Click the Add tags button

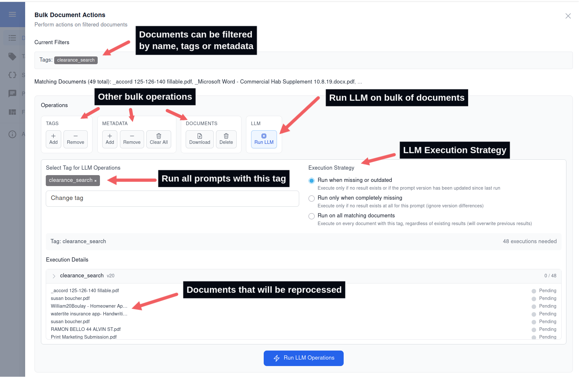54,139
